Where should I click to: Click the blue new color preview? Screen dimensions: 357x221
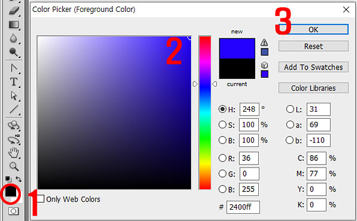click(237, 49)
